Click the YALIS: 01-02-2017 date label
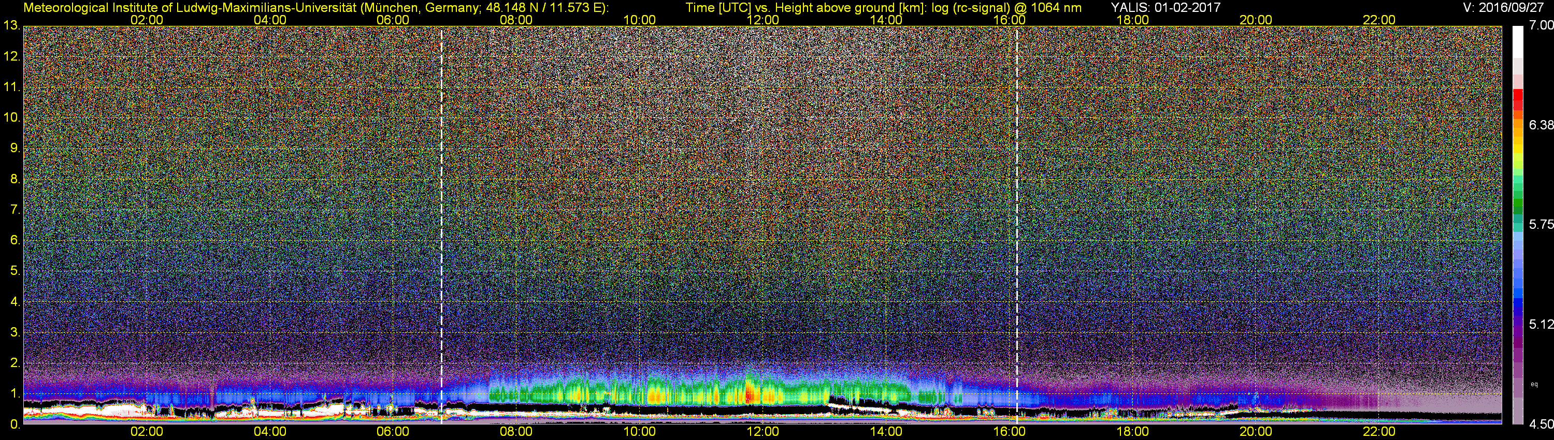The width and height of the screenshot is (1554, 440). (x=1165, y=8)
